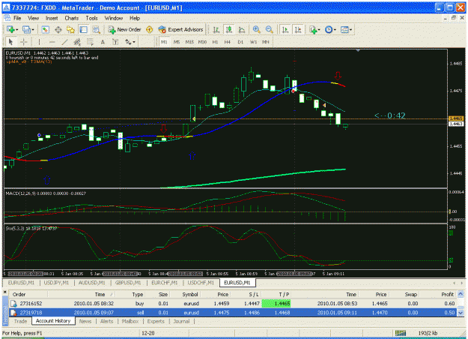Select the Crosshair tool

coord(23,42)
